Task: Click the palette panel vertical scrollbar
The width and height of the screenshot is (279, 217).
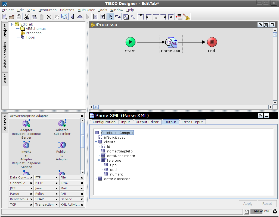Action: click(82, 136)
